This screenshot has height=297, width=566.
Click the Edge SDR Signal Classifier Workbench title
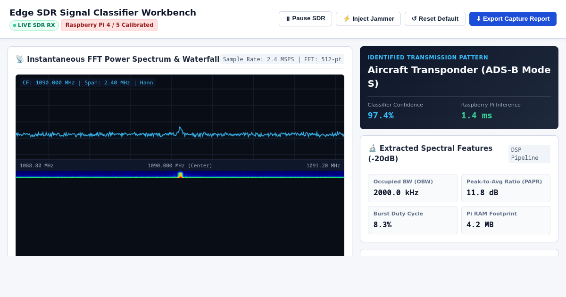pos(103,13)
